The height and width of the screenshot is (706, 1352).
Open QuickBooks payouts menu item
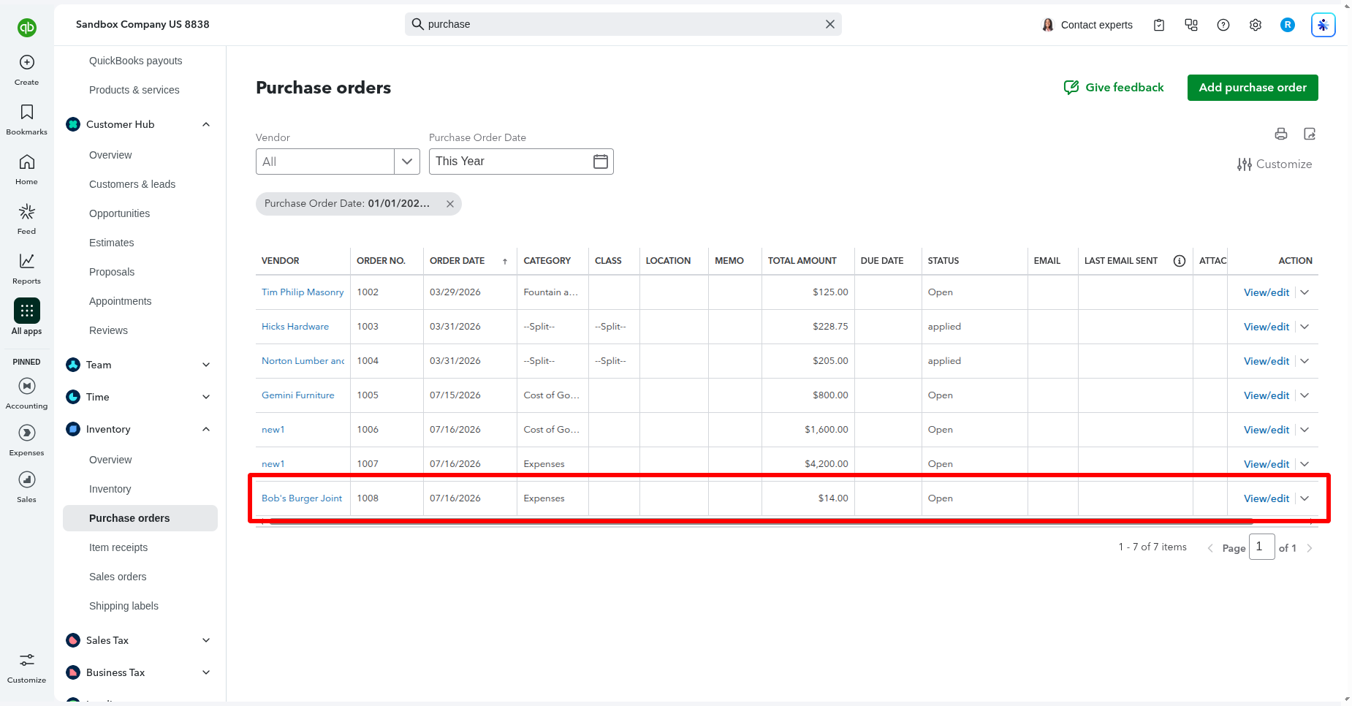tap(136, 61)
